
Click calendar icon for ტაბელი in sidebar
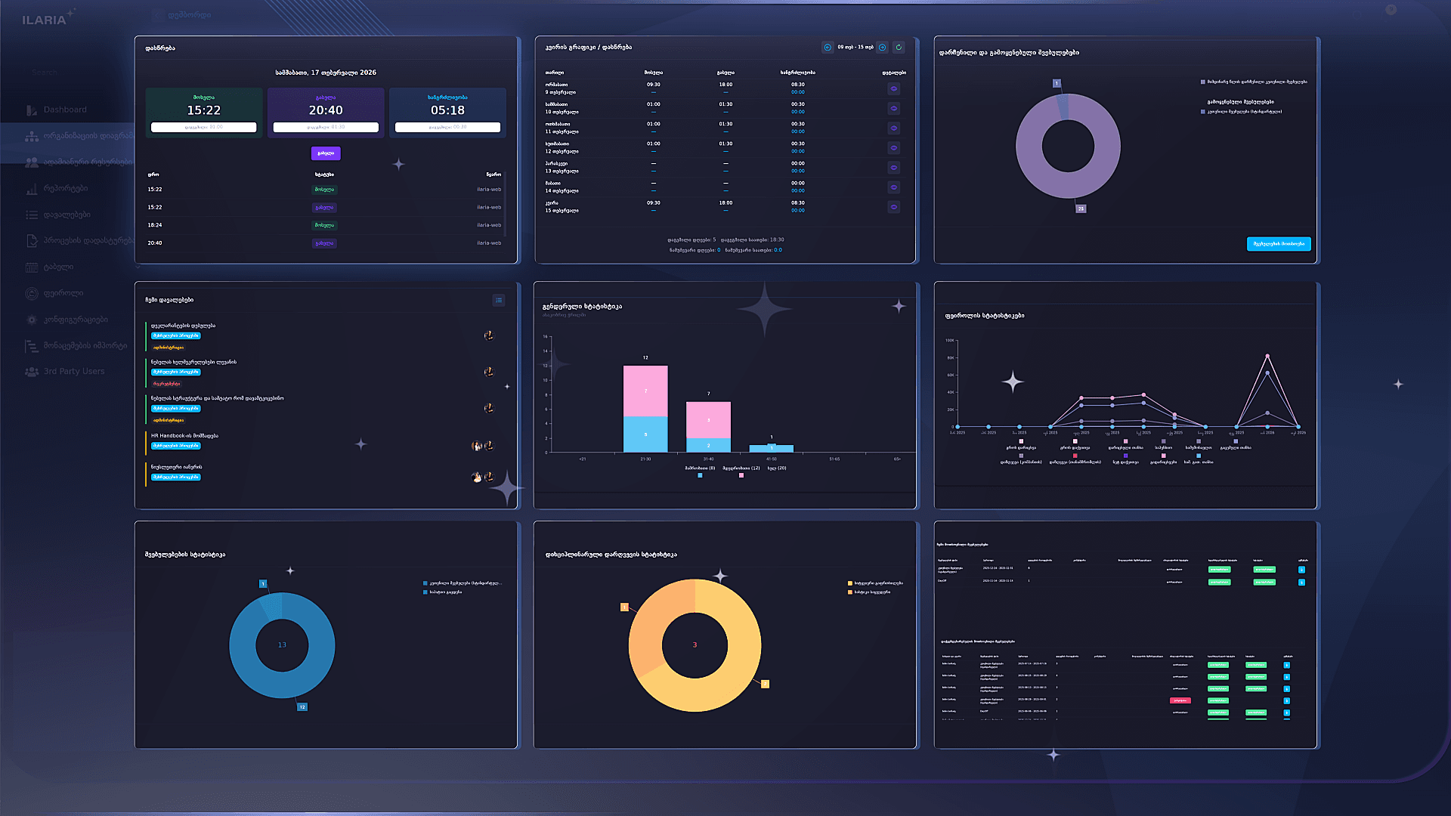pos(31,267)
